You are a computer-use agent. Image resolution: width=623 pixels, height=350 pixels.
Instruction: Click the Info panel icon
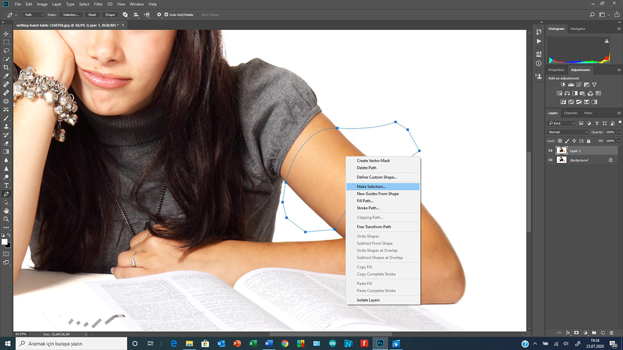point(538,63)
